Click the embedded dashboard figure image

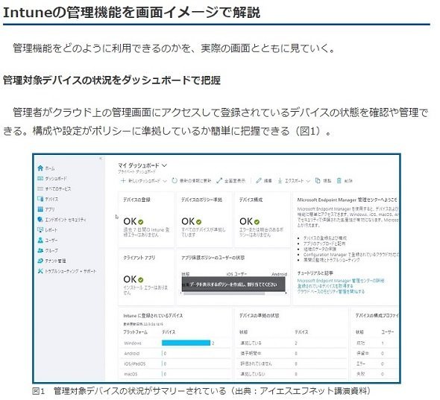(x=216, y=268)
